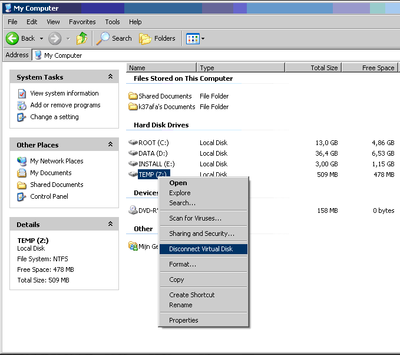Select Scan for Viruses... context entry

203,218
